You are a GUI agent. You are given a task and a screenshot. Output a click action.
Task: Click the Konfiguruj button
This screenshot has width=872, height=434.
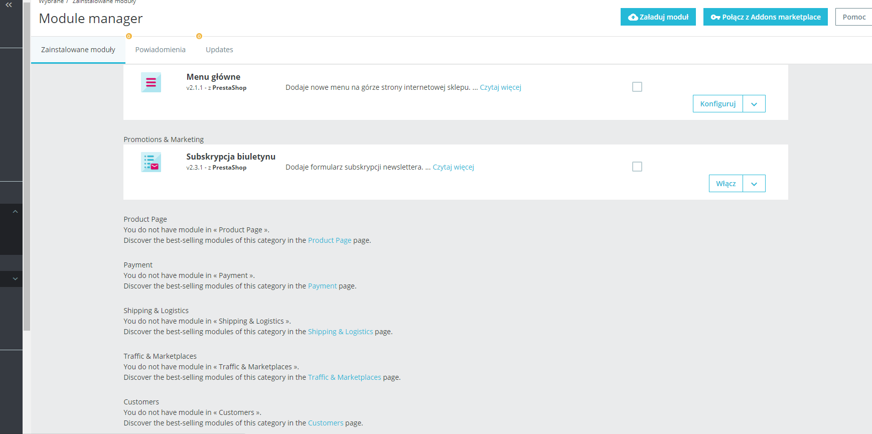pos(718,104)
